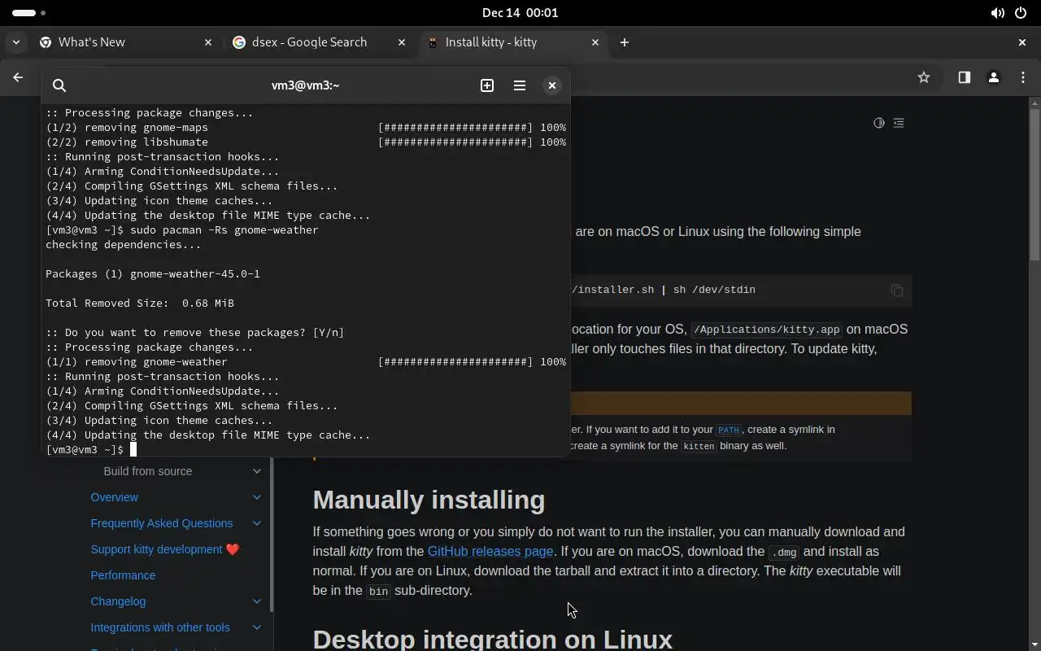Click the /Applications/kitty.app code text

click(x=766, y=330)
